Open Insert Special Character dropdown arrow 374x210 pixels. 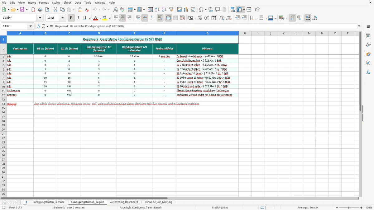click(x=206, y=10)
